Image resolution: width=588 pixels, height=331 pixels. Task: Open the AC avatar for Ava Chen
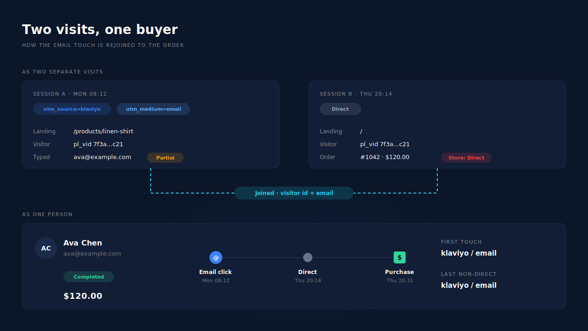(x=46, y=248)
